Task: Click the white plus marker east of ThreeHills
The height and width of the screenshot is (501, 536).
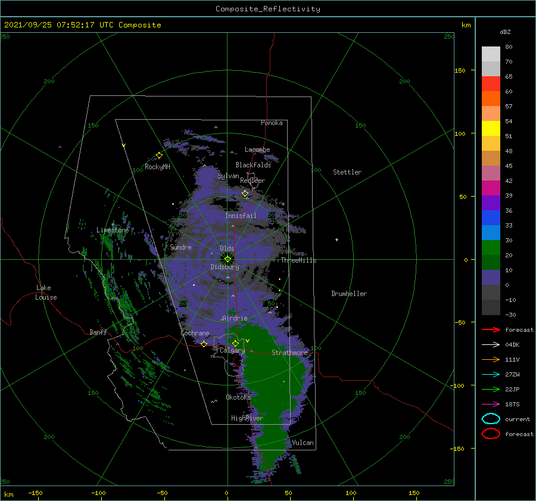Action: point(336,239)
